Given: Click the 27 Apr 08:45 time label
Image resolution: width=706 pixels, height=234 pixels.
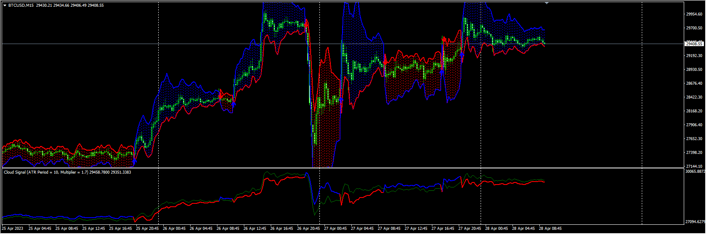Looking at the screenshot, I should coord(390,229).
